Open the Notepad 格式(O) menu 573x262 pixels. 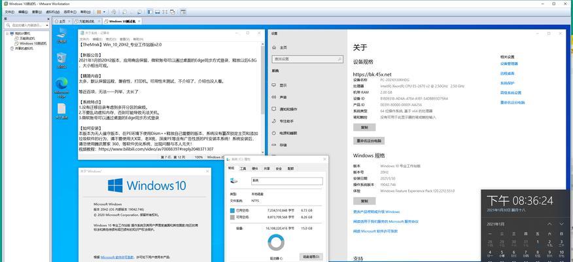coord(111,39)
